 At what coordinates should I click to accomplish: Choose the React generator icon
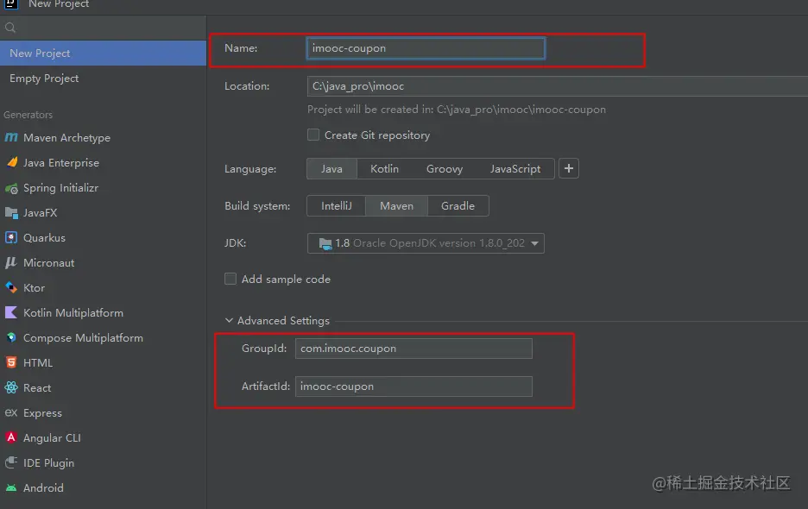[x=11, y=388]
